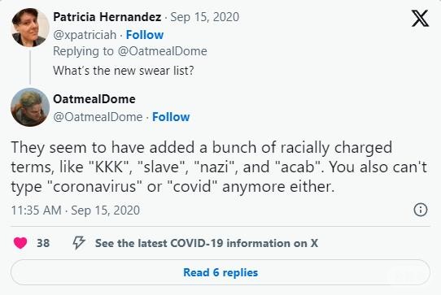Screen dimensions: 441x295
Task: Click the X logo icon
Action: 420,18
